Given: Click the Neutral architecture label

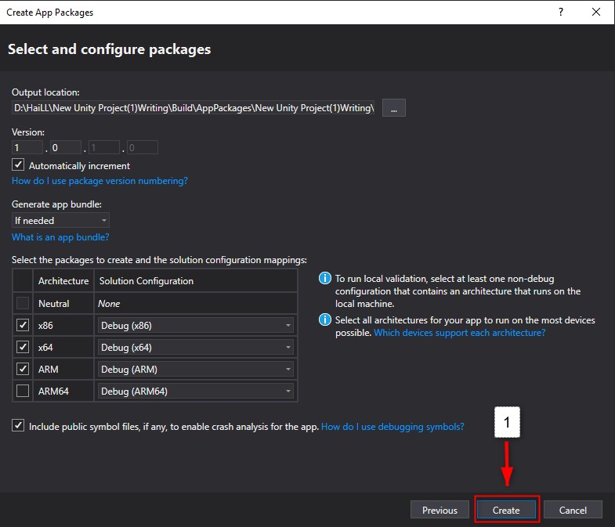Looking at the screenshot, I should 54,304.
